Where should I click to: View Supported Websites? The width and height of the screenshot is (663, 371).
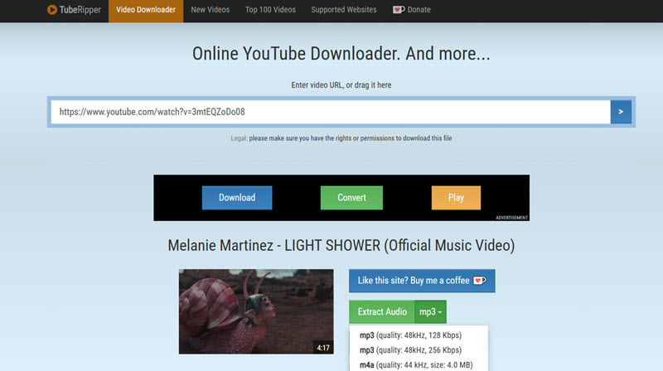tap(344, 10)
